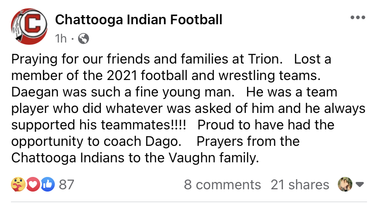Expand the comment-as dropdown arrow
The image size is (378, 203).
[360, 185]
